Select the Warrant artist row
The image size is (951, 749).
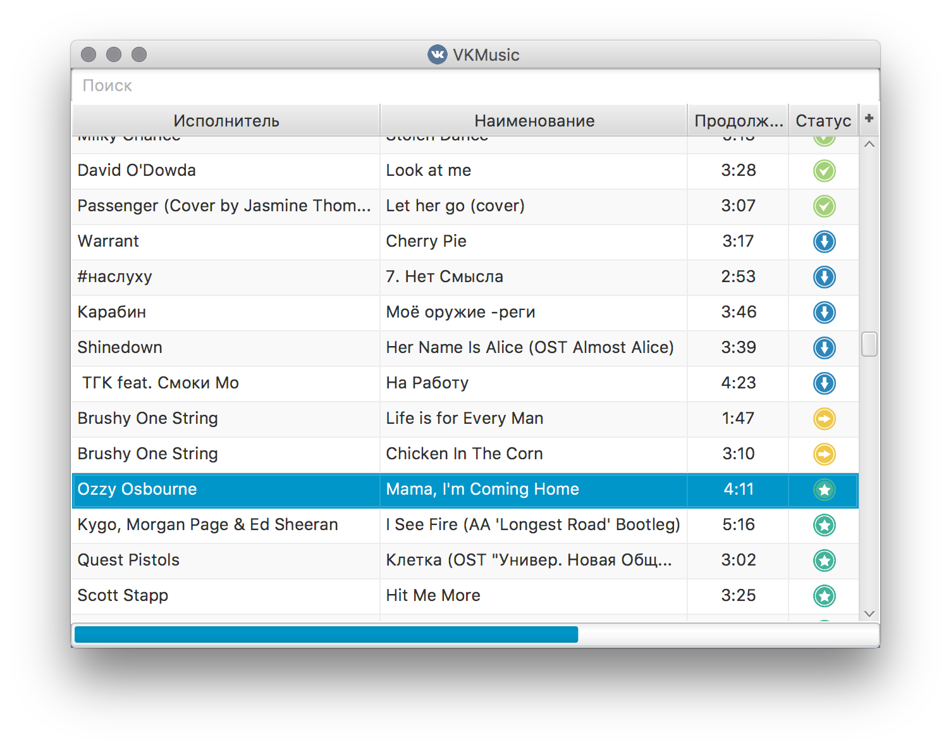tap(226, 242)
